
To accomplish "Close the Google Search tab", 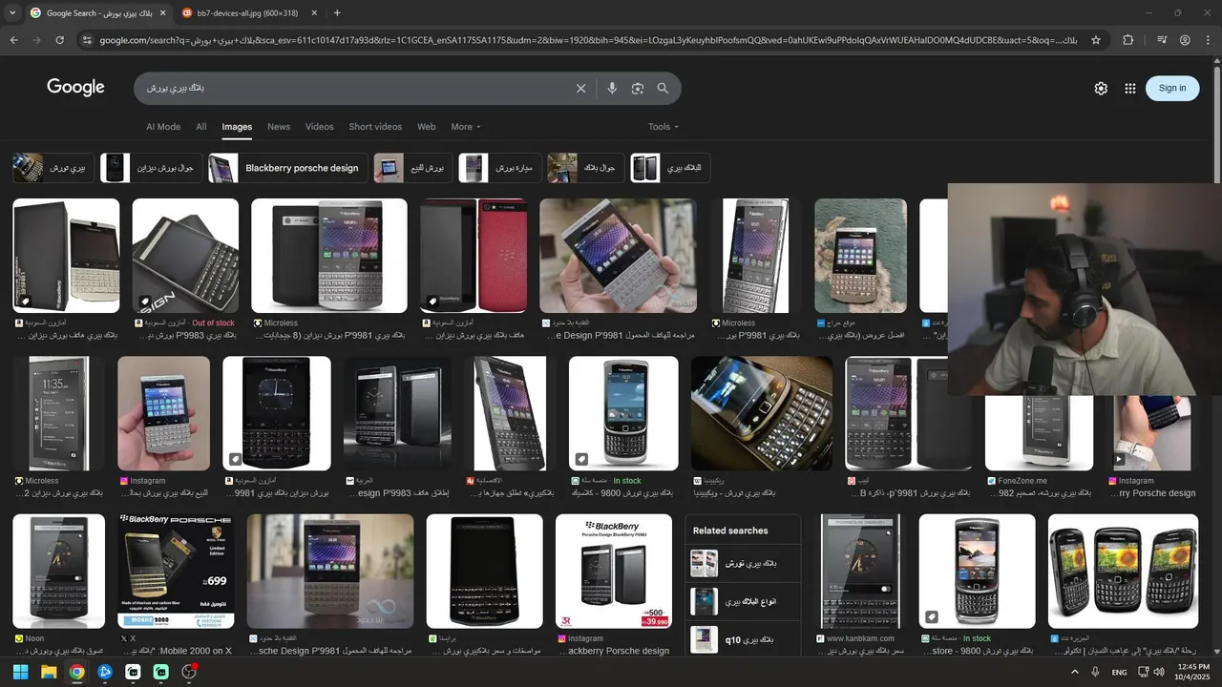I will point(162,12).
